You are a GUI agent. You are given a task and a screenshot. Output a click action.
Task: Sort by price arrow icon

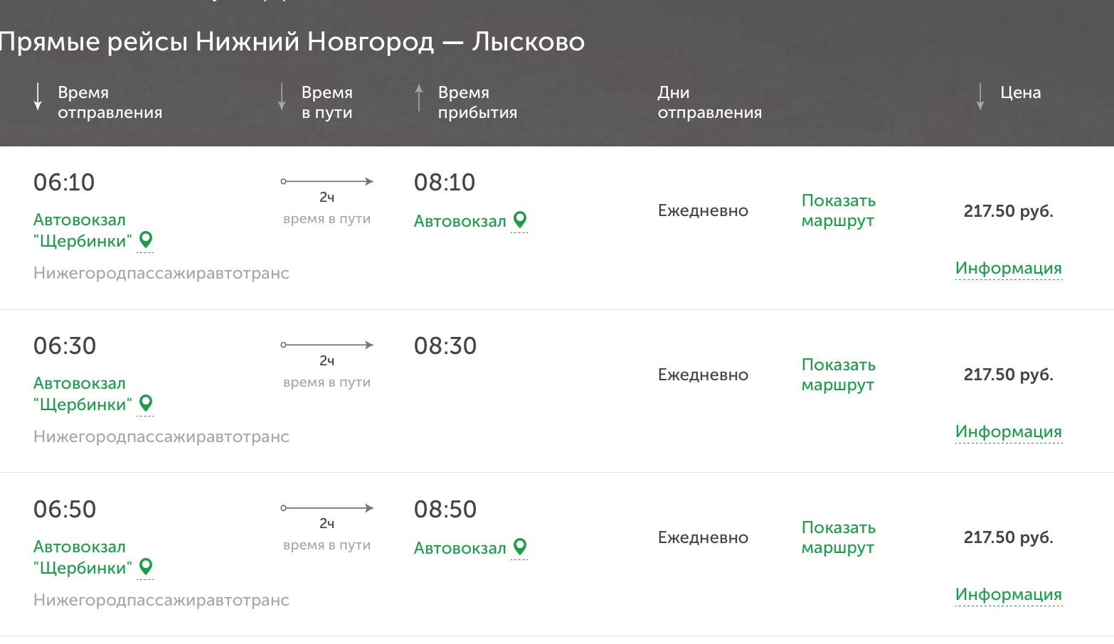click(980, 97)
